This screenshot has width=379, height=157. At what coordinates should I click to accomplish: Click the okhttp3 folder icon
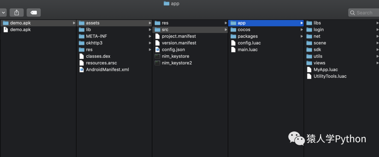[82, 43]
